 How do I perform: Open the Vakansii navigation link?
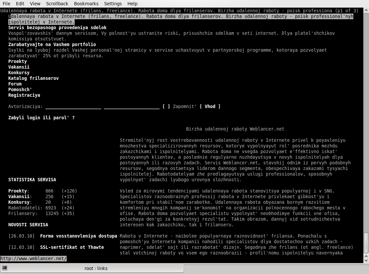pyautogui.click(x=19, y=67)
